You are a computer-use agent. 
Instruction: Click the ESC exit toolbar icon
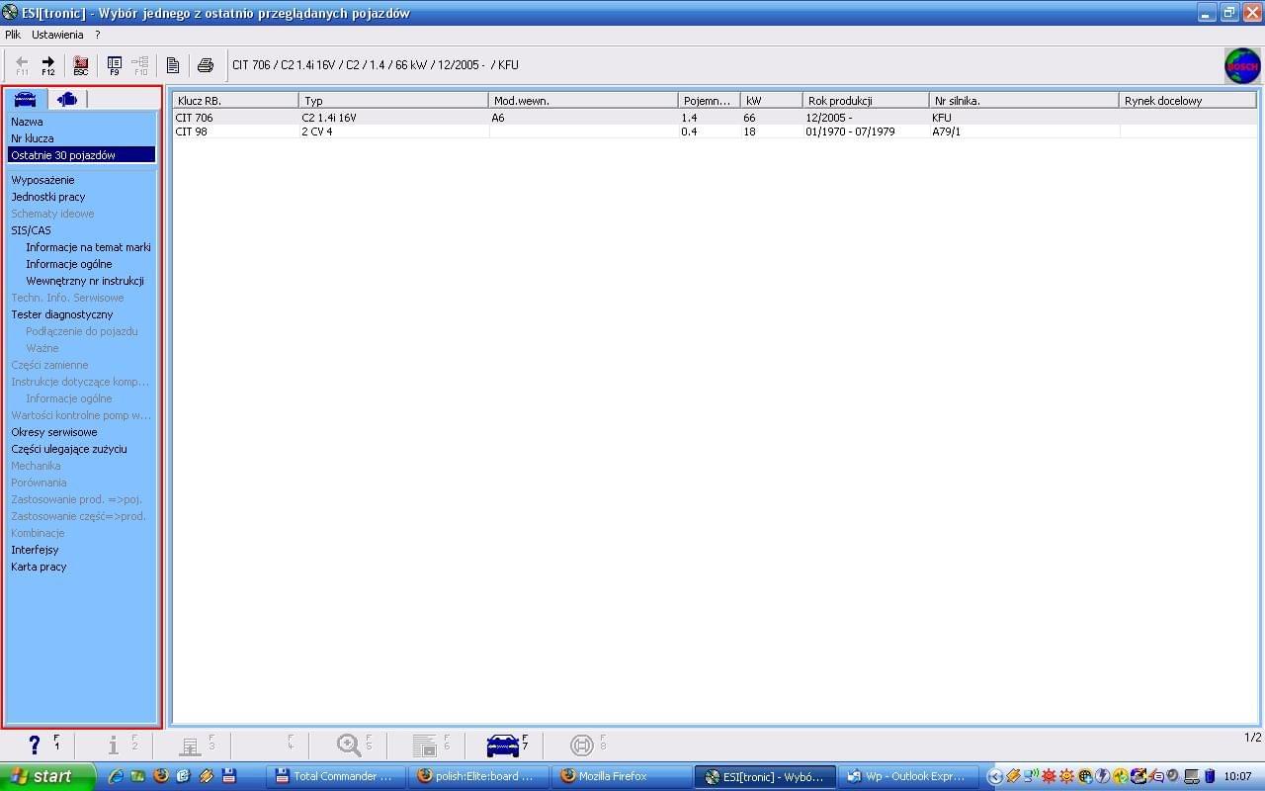pyautogui.click(x=81, y=65)
